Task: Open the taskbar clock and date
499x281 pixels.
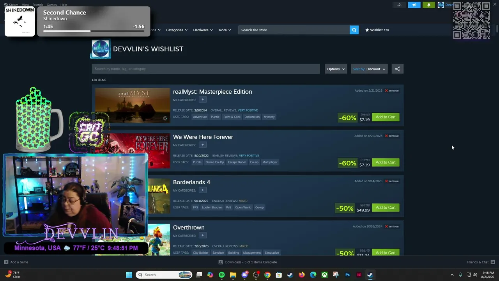Action: coord(488,275)
